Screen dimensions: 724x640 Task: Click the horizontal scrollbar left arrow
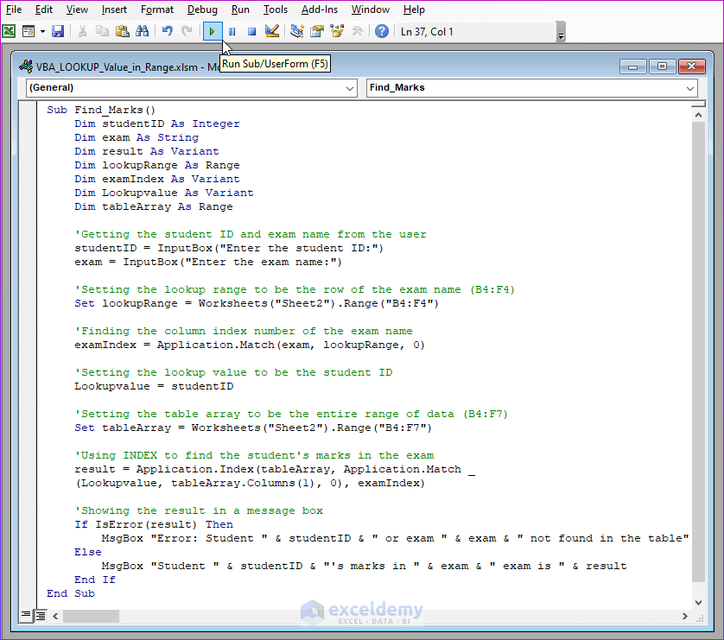point(55,616)
